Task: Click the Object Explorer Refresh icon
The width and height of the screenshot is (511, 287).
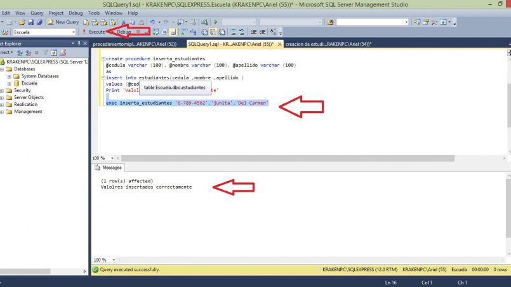Action: 54,53
